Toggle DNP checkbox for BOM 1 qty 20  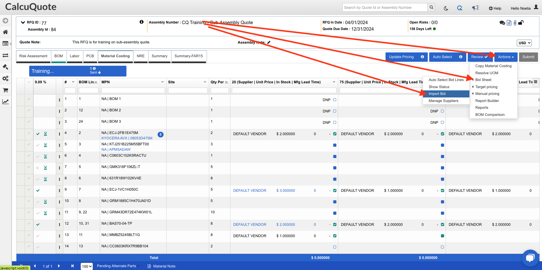coord(334,100)
